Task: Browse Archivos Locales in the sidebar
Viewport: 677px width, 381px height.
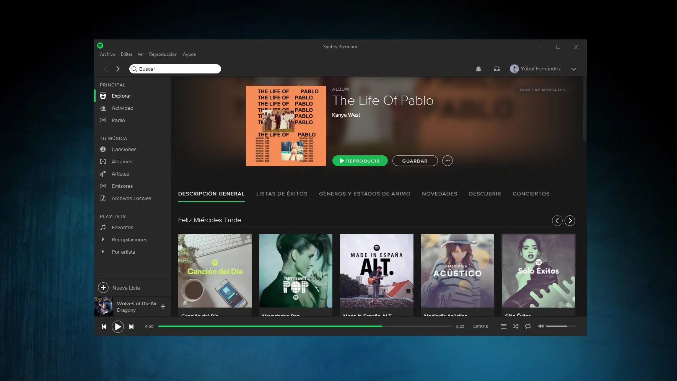Action: [131, 198]
